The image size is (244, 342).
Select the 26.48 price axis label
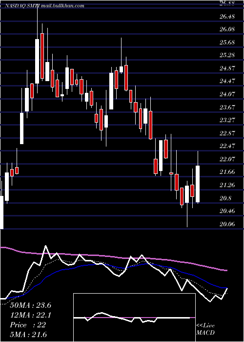(227, 16)
